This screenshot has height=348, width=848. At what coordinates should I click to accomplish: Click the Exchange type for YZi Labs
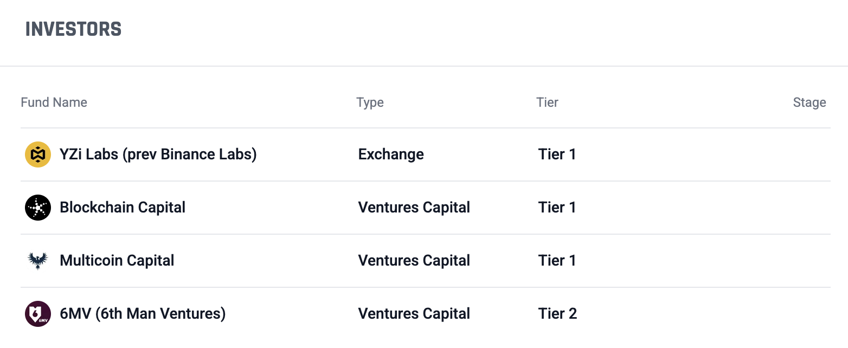click(391, 154)
